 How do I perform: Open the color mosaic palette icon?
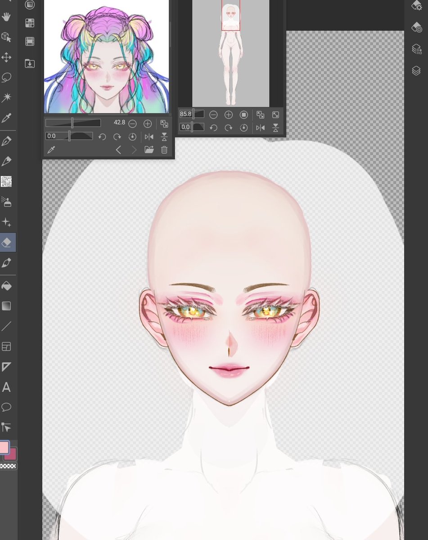30,23
